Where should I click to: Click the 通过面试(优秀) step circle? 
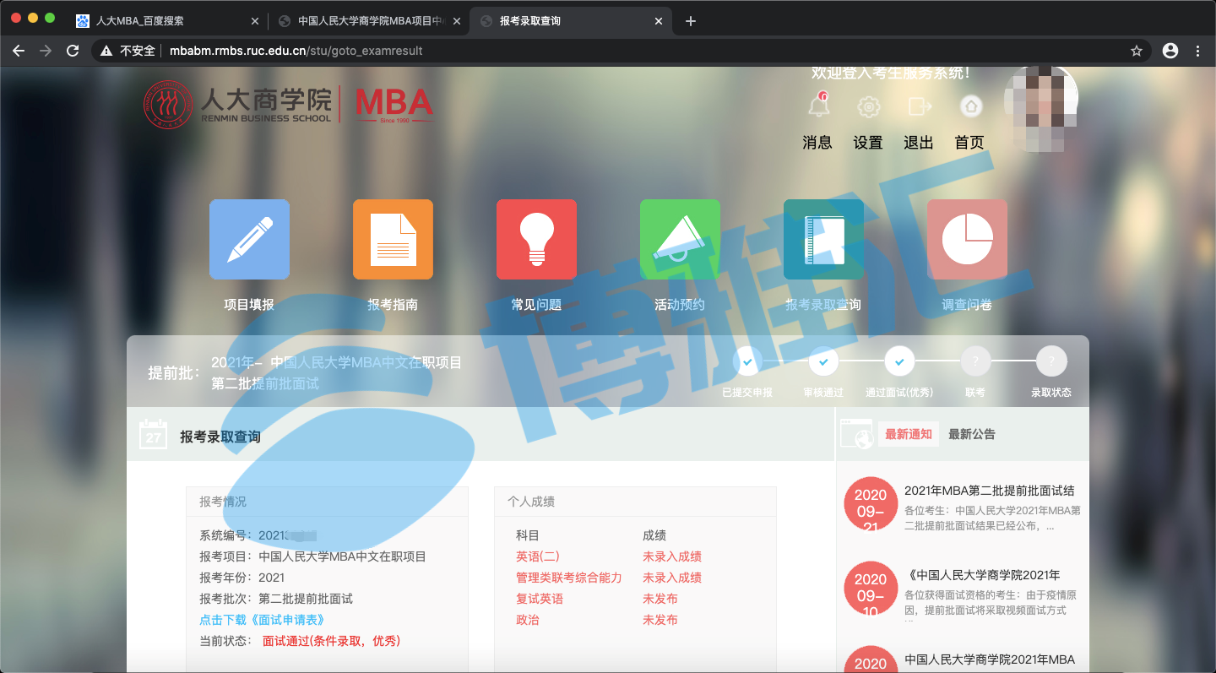[x=899, y=361]
